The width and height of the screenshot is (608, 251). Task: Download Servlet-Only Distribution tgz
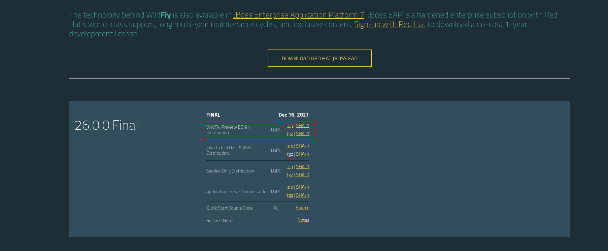pyautogui.click(x=290, y=175)
